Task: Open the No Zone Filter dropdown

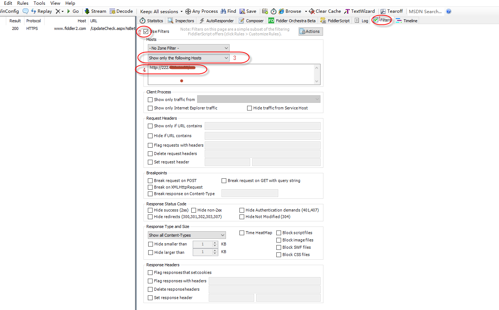Action: point(189,48)
